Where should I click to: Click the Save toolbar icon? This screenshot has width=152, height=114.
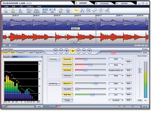point(20,11)
